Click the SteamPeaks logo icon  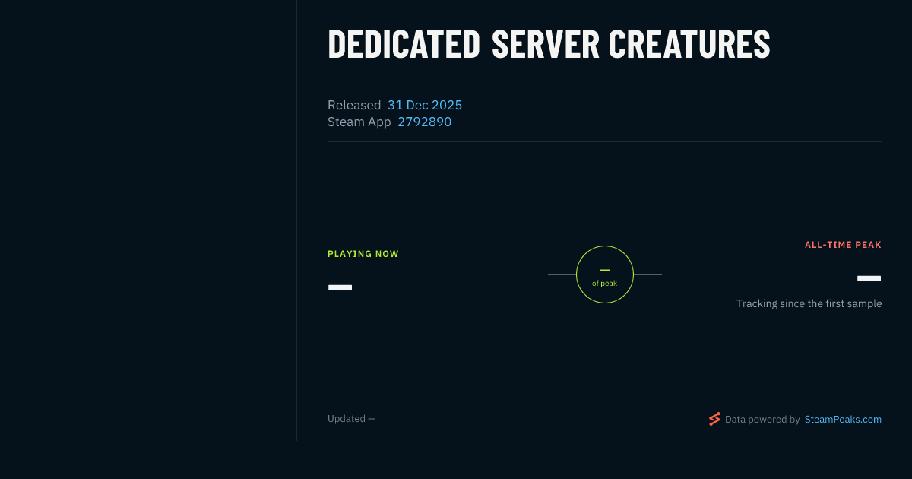click(714, 419)
